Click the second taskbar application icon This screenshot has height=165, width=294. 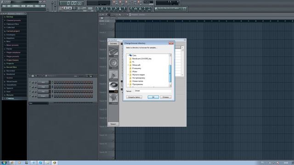pyautogui.click(x=19, y=163)
